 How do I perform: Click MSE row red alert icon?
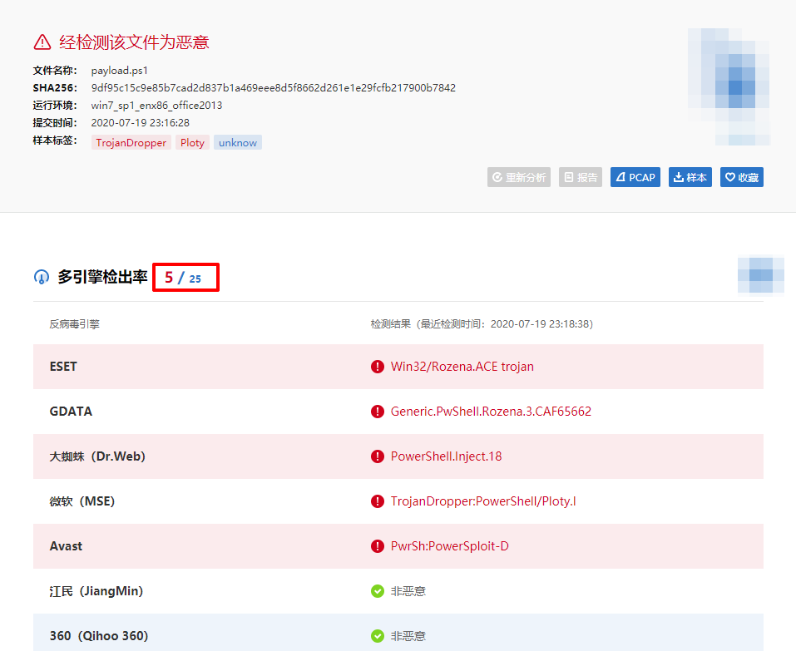click(x=377, y=501)
